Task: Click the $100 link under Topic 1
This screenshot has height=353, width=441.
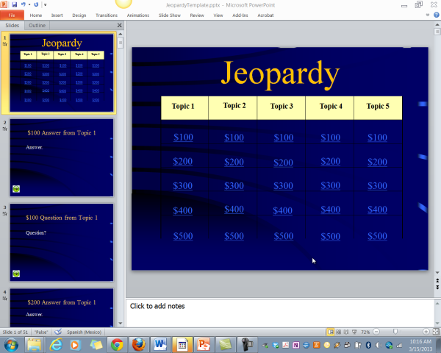Action: [x=184, y=138]
